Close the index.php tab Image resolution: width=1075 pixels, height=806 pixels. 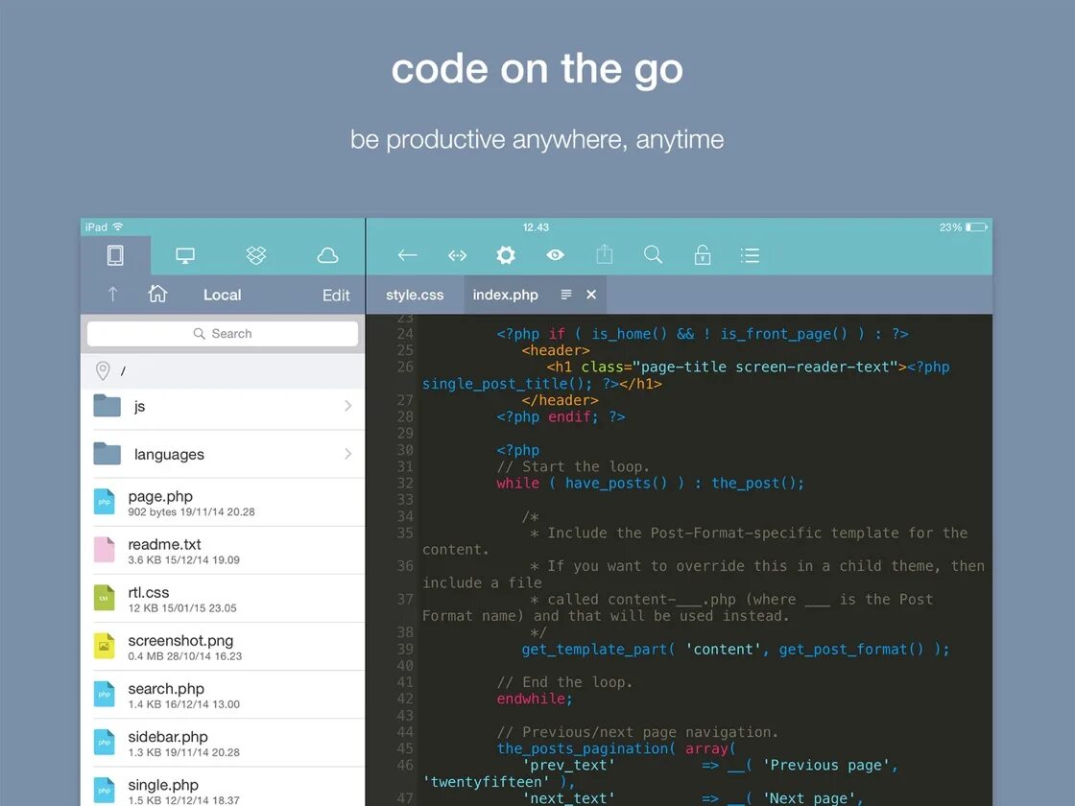pyautogui.click(x=591, y=295)
